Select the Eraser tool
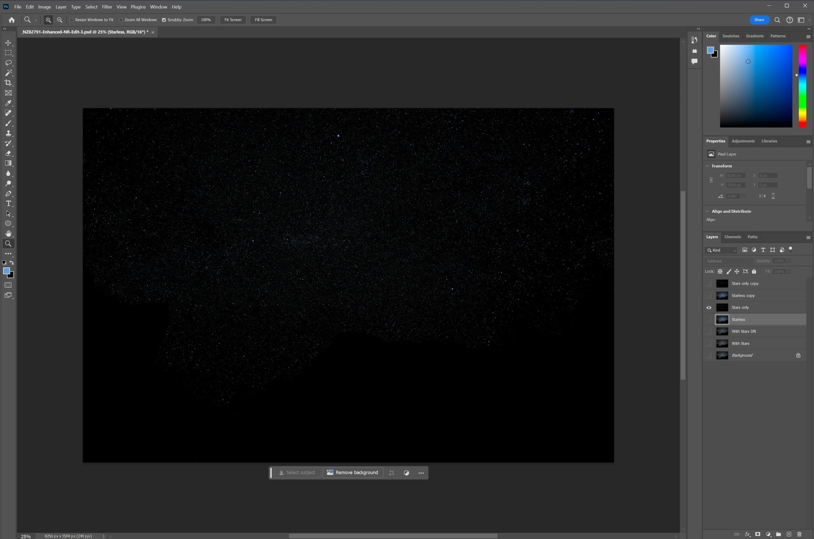 click(8, 153)
